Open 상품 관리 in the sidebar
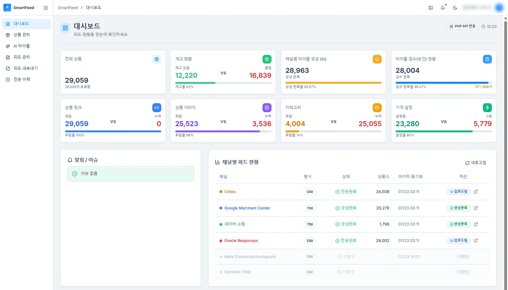508x290 pixels. click(x=27, y=35)
